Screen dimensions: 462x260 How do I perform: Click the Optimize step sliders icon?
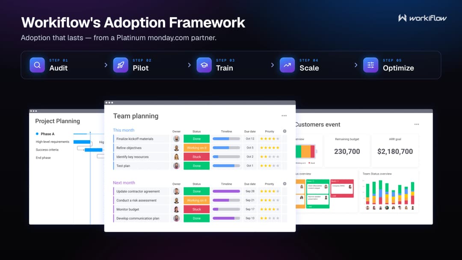pos(370,65)
